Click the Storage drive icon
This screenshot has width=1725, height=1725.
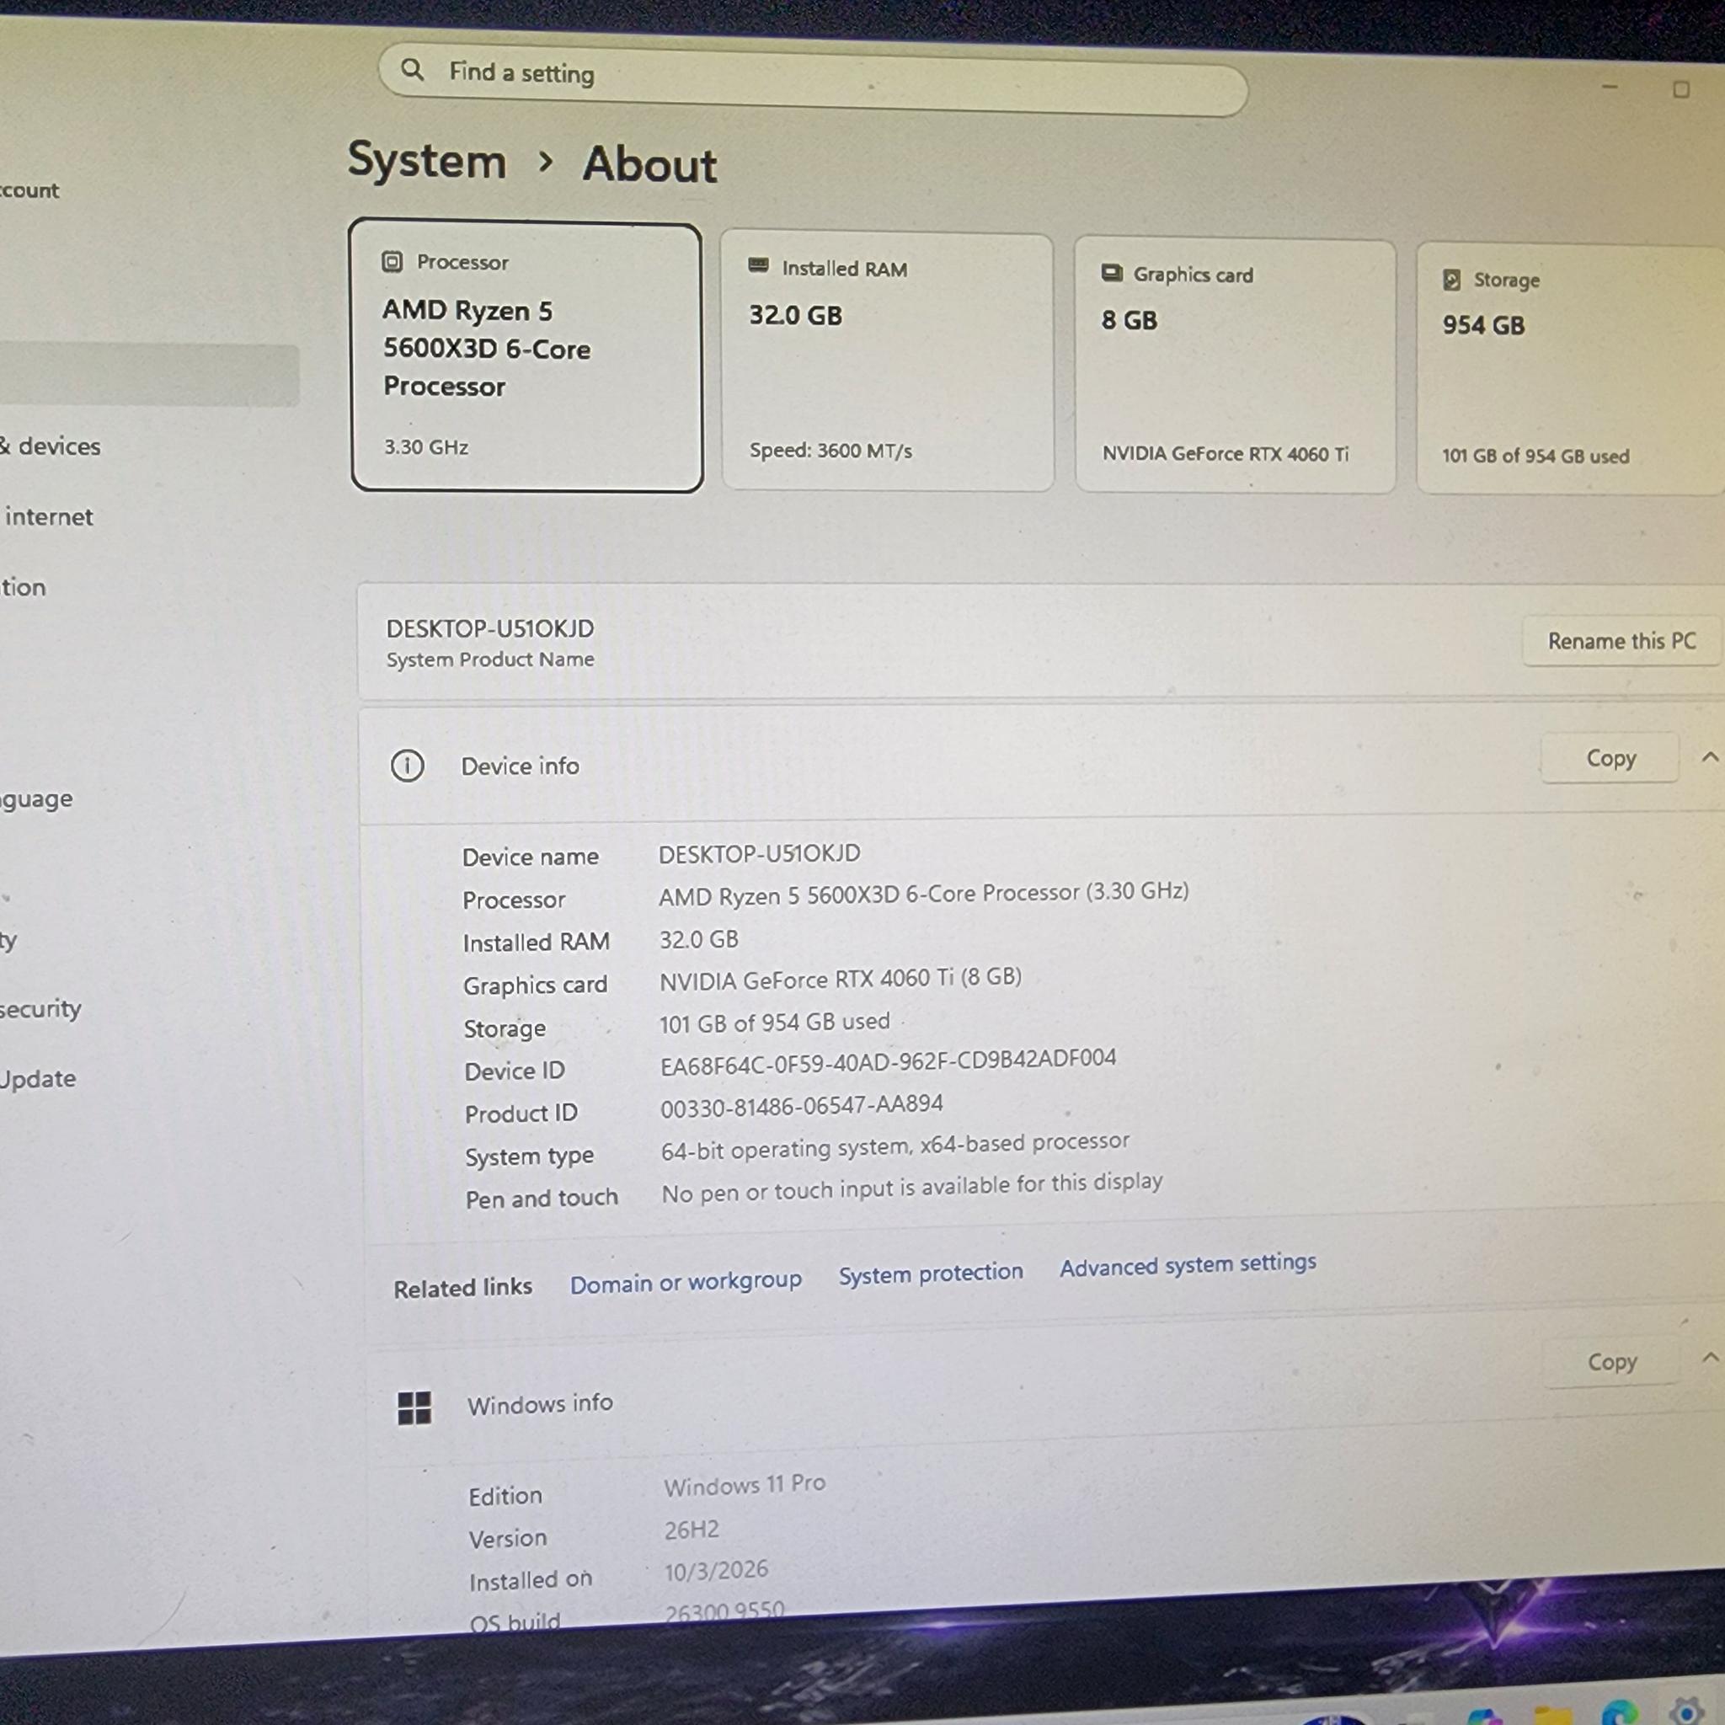point(1452,280)
